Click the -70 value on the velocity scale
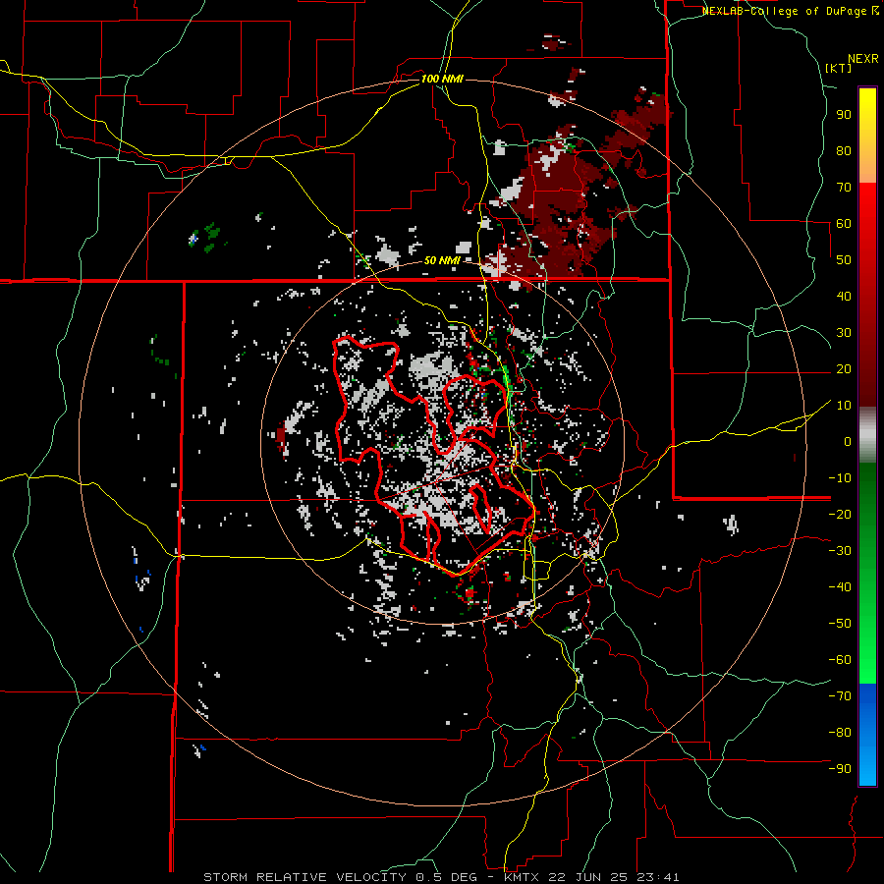 (840, 696)
